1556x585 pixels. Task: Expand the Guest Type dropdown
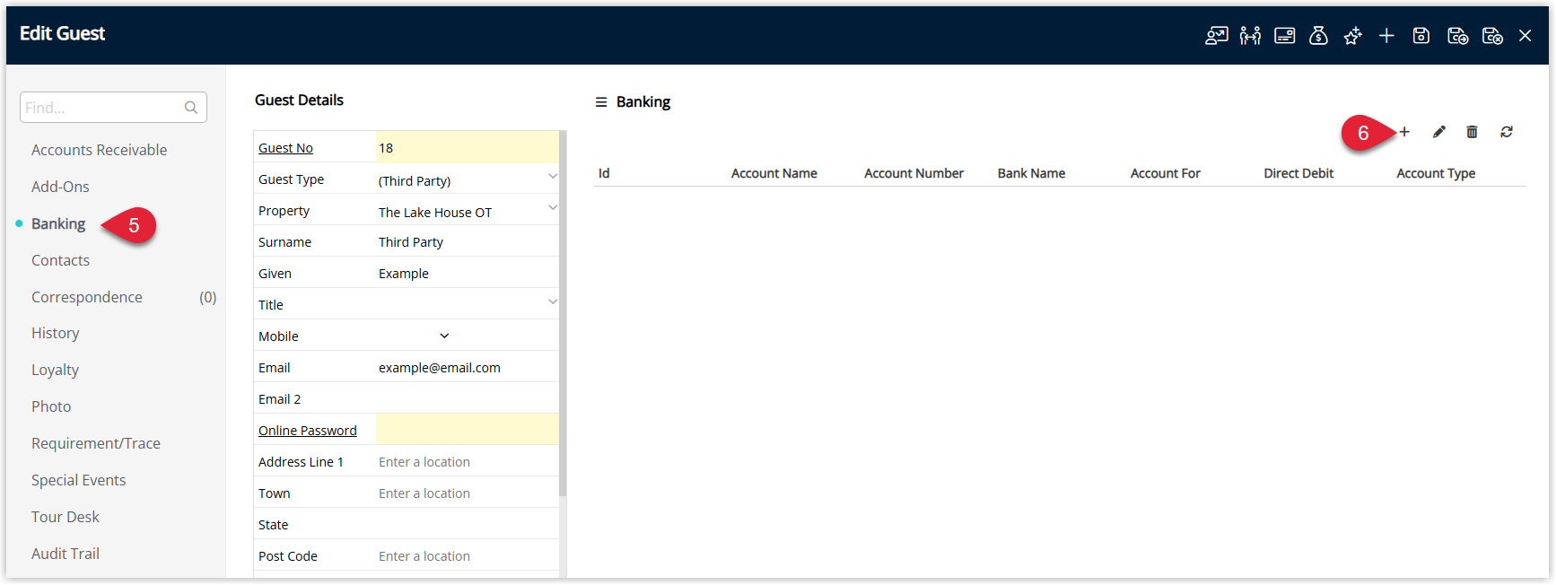pyautogui.click(x=552, y=177)
